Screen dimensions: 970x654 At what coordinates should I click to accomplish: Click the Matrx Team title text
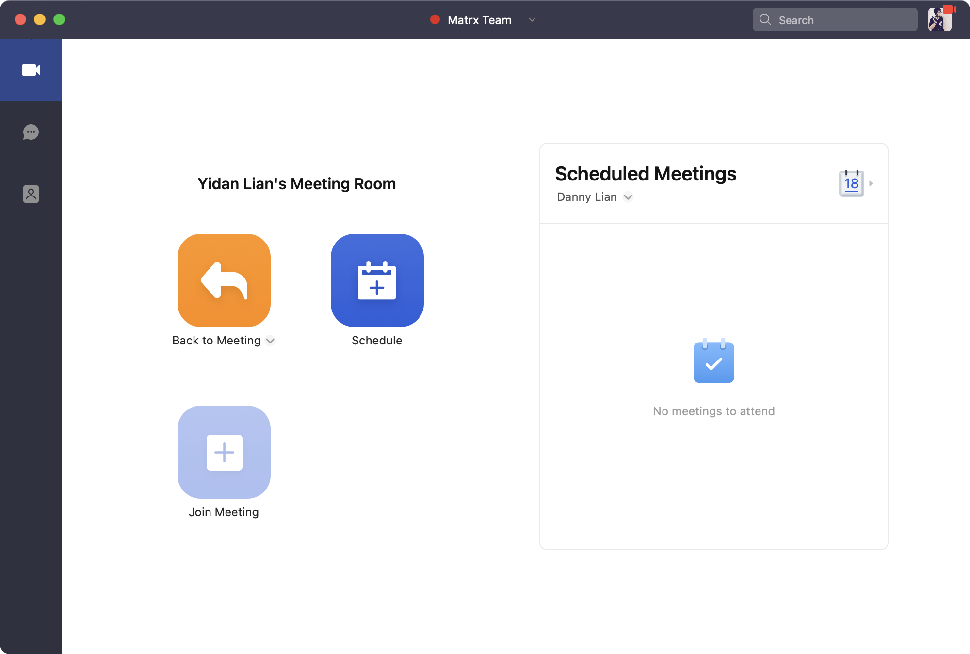479,20
